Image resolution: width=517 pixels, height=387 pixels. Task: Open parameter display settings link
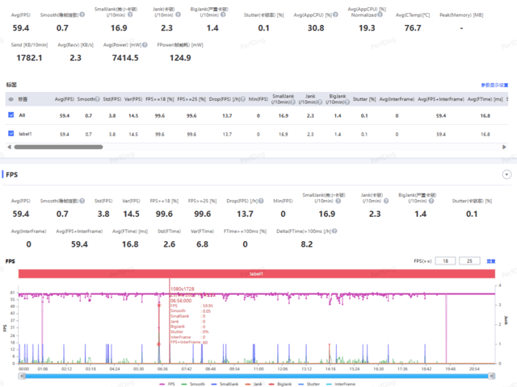(494, 85)
